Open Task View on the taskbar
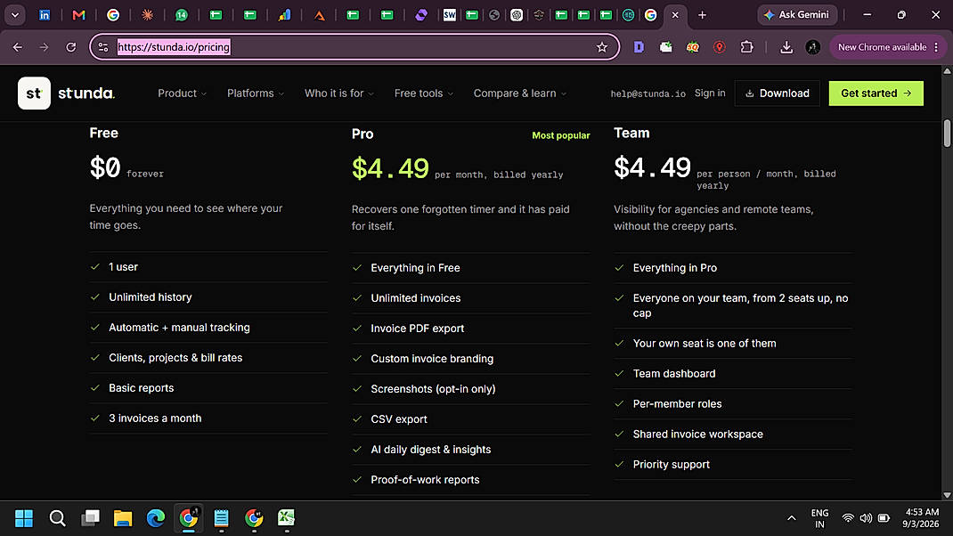Viewport: 953px width, 536px height. (x=91, y=518)
